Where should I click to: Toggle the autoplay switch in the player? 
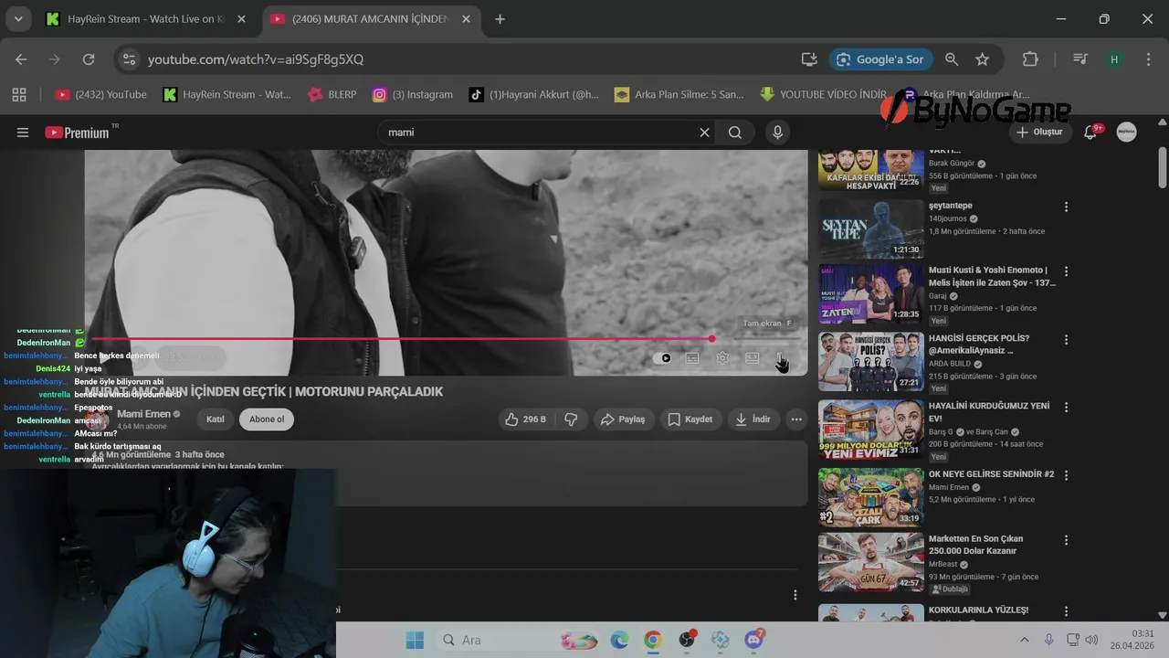(663, 358)
